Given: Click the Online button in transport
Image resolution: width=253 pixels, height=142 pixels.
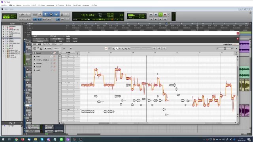Looking at the screenshot, I should (x=151, y=15).
